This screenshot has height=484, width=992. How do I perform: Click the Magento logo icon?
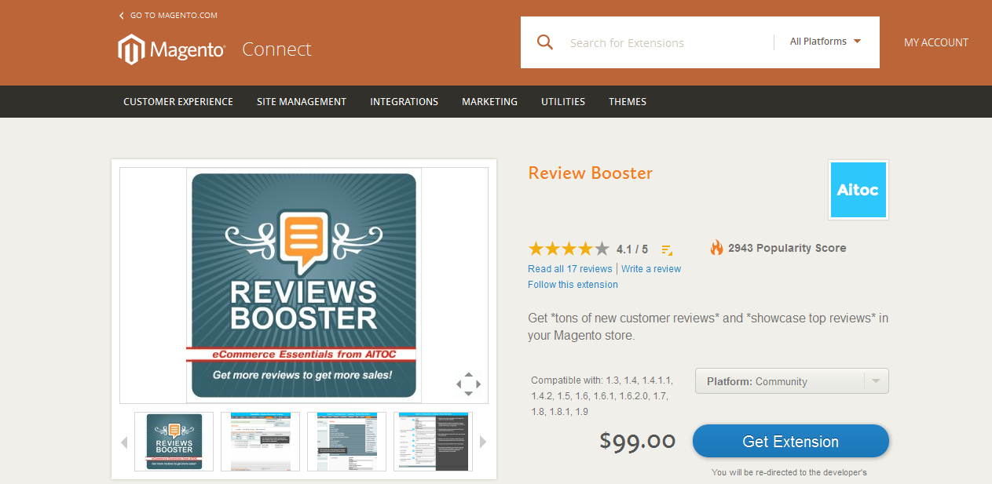132,49
